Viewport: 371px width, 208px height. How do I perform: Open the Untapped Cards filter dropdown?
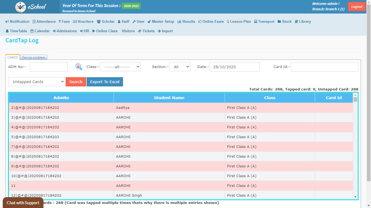[x=36, y=82]
